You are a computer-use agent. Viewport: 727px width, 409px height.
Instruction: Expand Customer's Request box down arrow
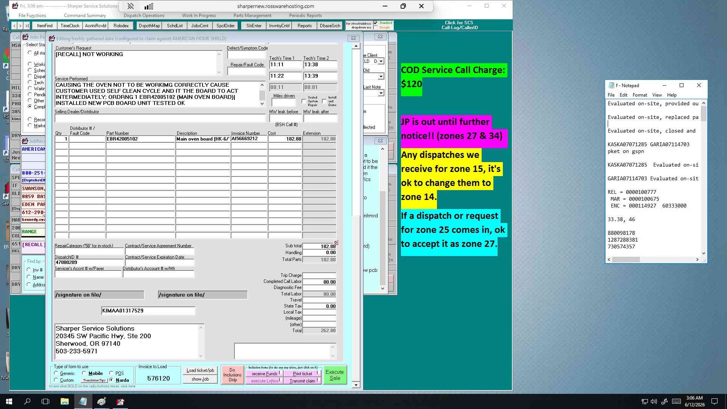pyautogui.click(x=219, y=72)
